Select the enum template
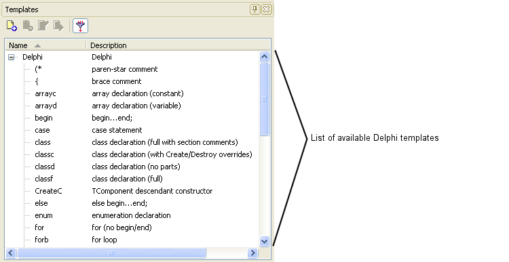 [44, 215]
